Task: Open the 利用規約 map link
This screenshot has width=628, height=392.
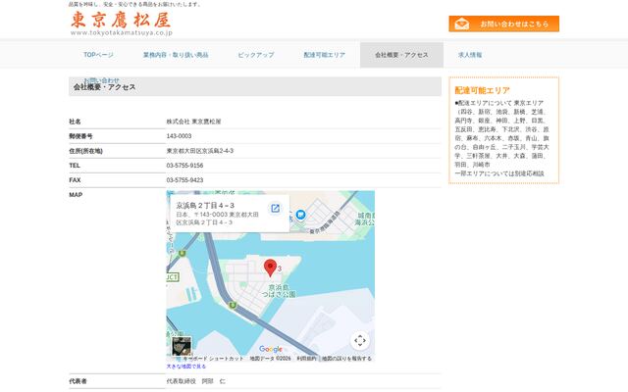Action: point(306,359)
